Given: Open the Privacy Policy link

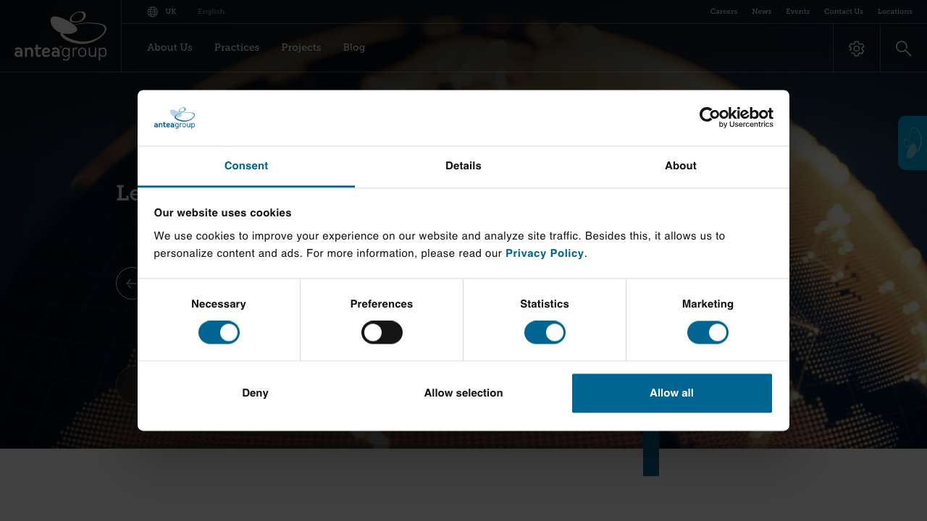Looking at the screenshot, I should click(x=545, y=253).
